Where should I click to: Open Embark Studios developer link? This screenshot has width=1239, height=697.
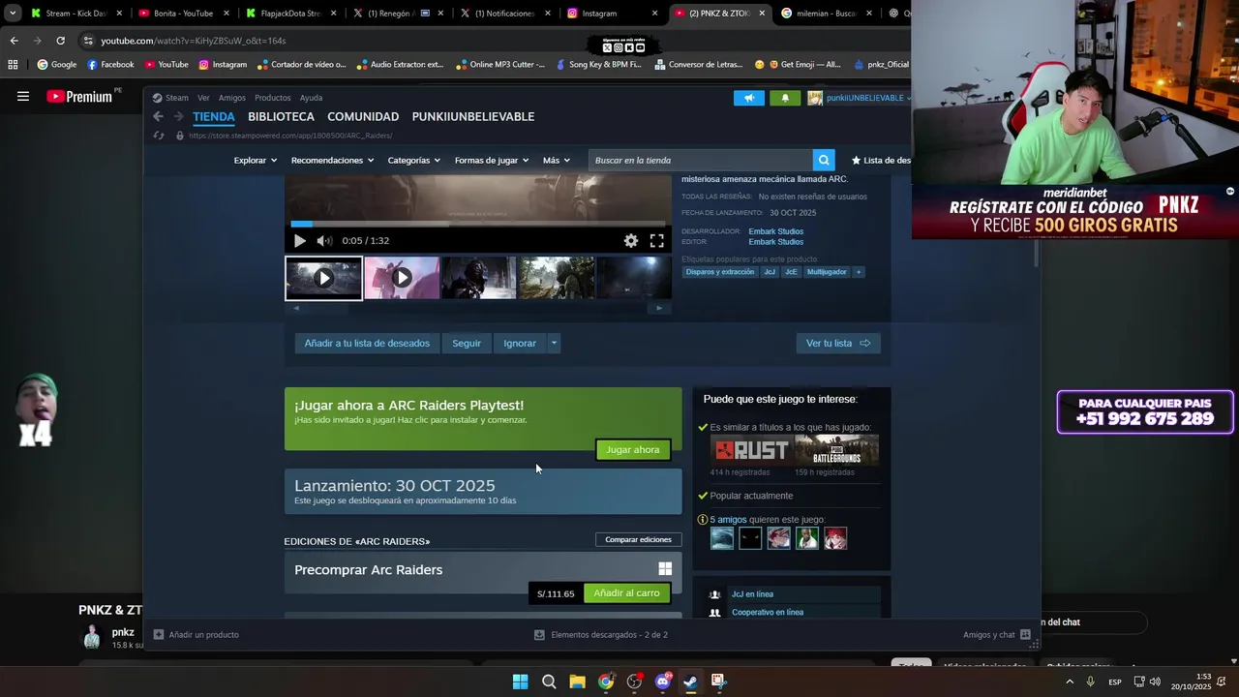pyautogui.click(x=775, y=231)
